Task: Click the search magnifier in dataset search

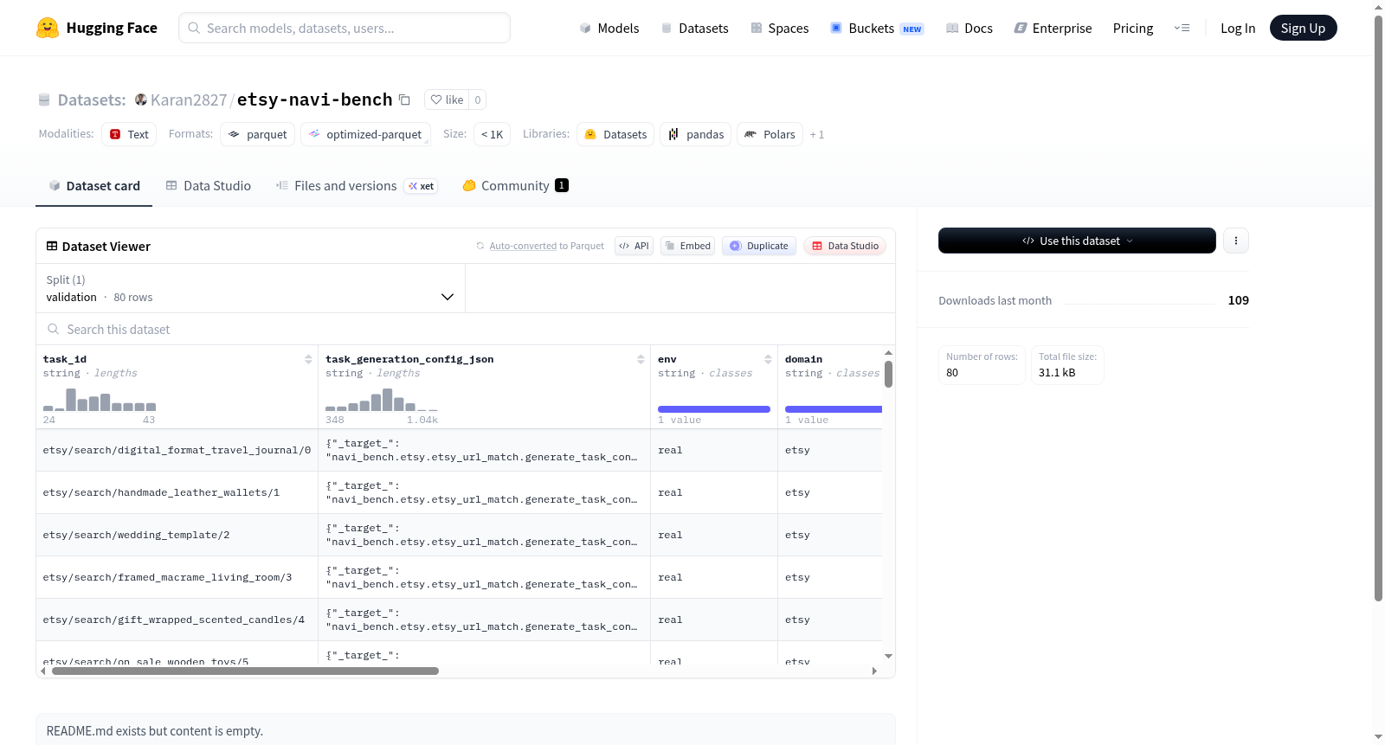Action: coord(54,329)
